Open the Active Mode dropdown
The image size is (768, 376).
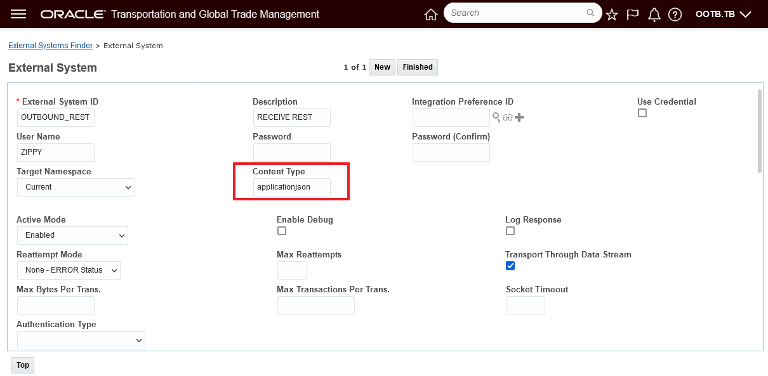click(72, 235)
